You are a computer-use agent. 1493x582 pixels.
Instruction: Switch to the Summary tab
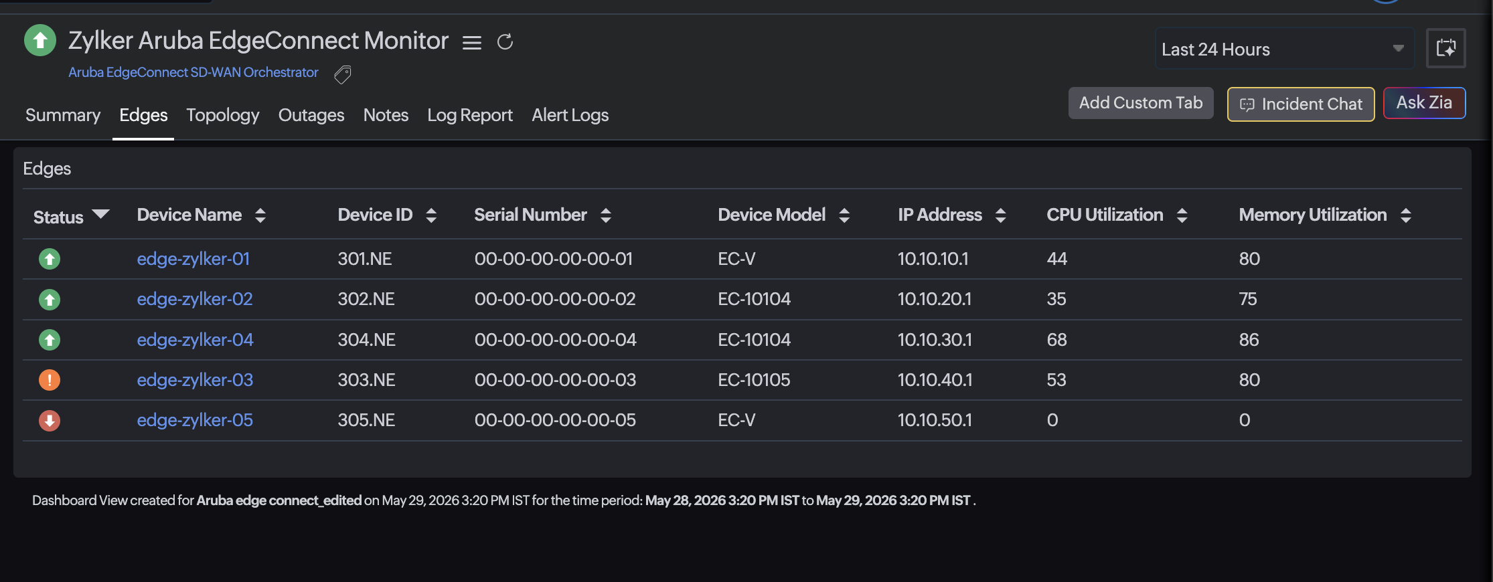[x=63, y=115]
